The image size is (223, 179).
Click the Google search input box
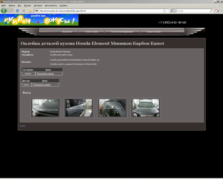[193, 11]
